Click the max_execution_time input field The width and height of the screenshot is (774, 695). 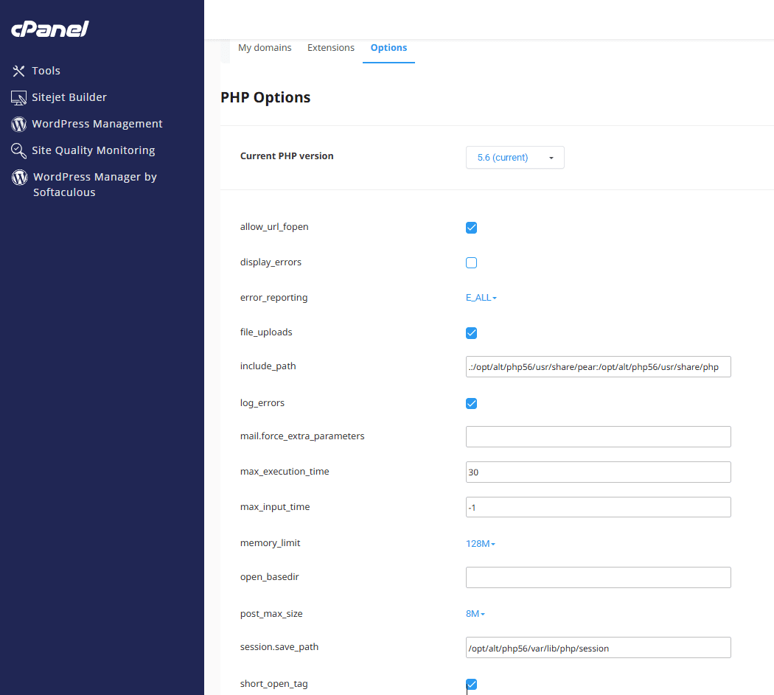[x=598, y=472]
